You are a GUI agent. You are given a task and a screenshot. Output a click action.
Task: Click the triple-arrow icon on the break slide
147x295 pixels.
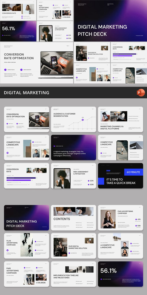pos(108,171)
